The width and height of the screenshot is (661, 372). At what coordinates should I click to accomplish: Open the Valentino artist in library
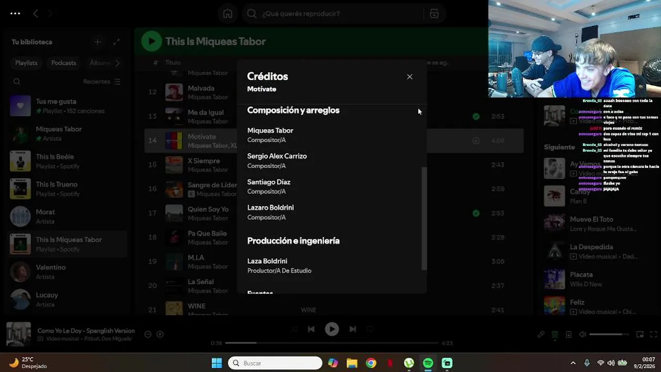click(x=68, y=272)
